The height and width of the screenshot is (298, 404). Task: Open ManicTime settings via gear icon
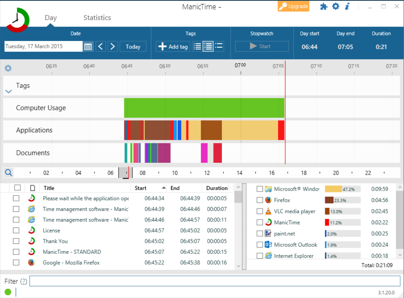335,6
